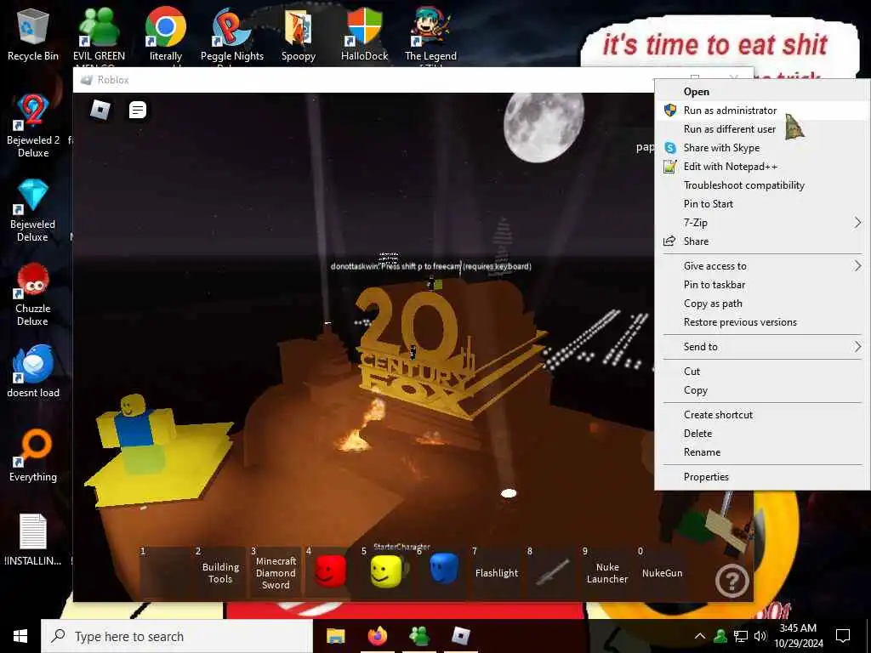Choose Run as different user
This screenshot has height=653, width=871.
point(762,129)
